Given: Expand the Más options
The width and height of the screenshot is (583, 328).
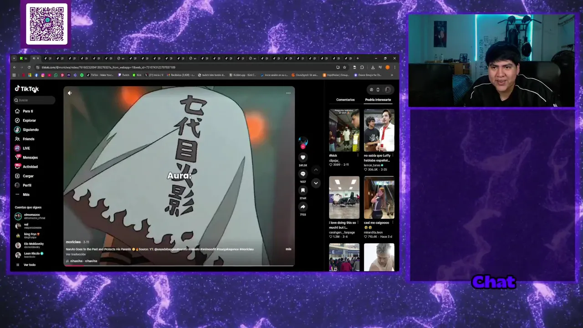Looking at the screenshot, I should (x=22, y=195).
